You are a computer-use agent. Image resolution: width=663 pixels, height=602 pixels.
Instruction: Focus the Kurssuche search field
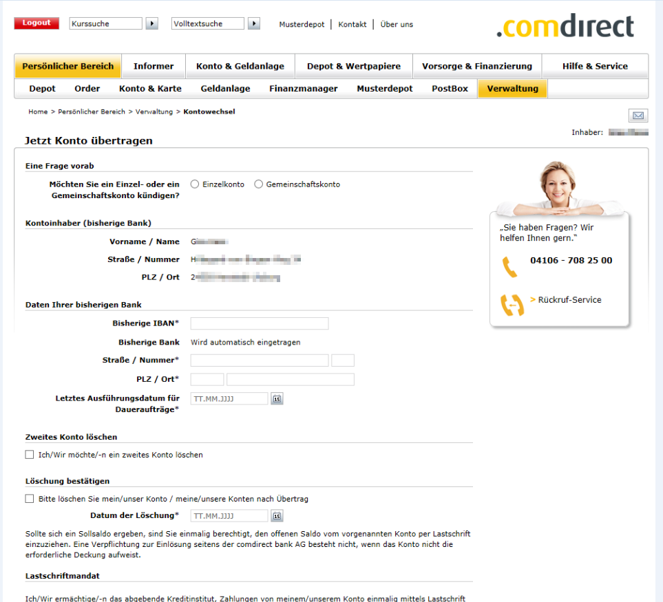pyautogui.click(x=106, y=23)
